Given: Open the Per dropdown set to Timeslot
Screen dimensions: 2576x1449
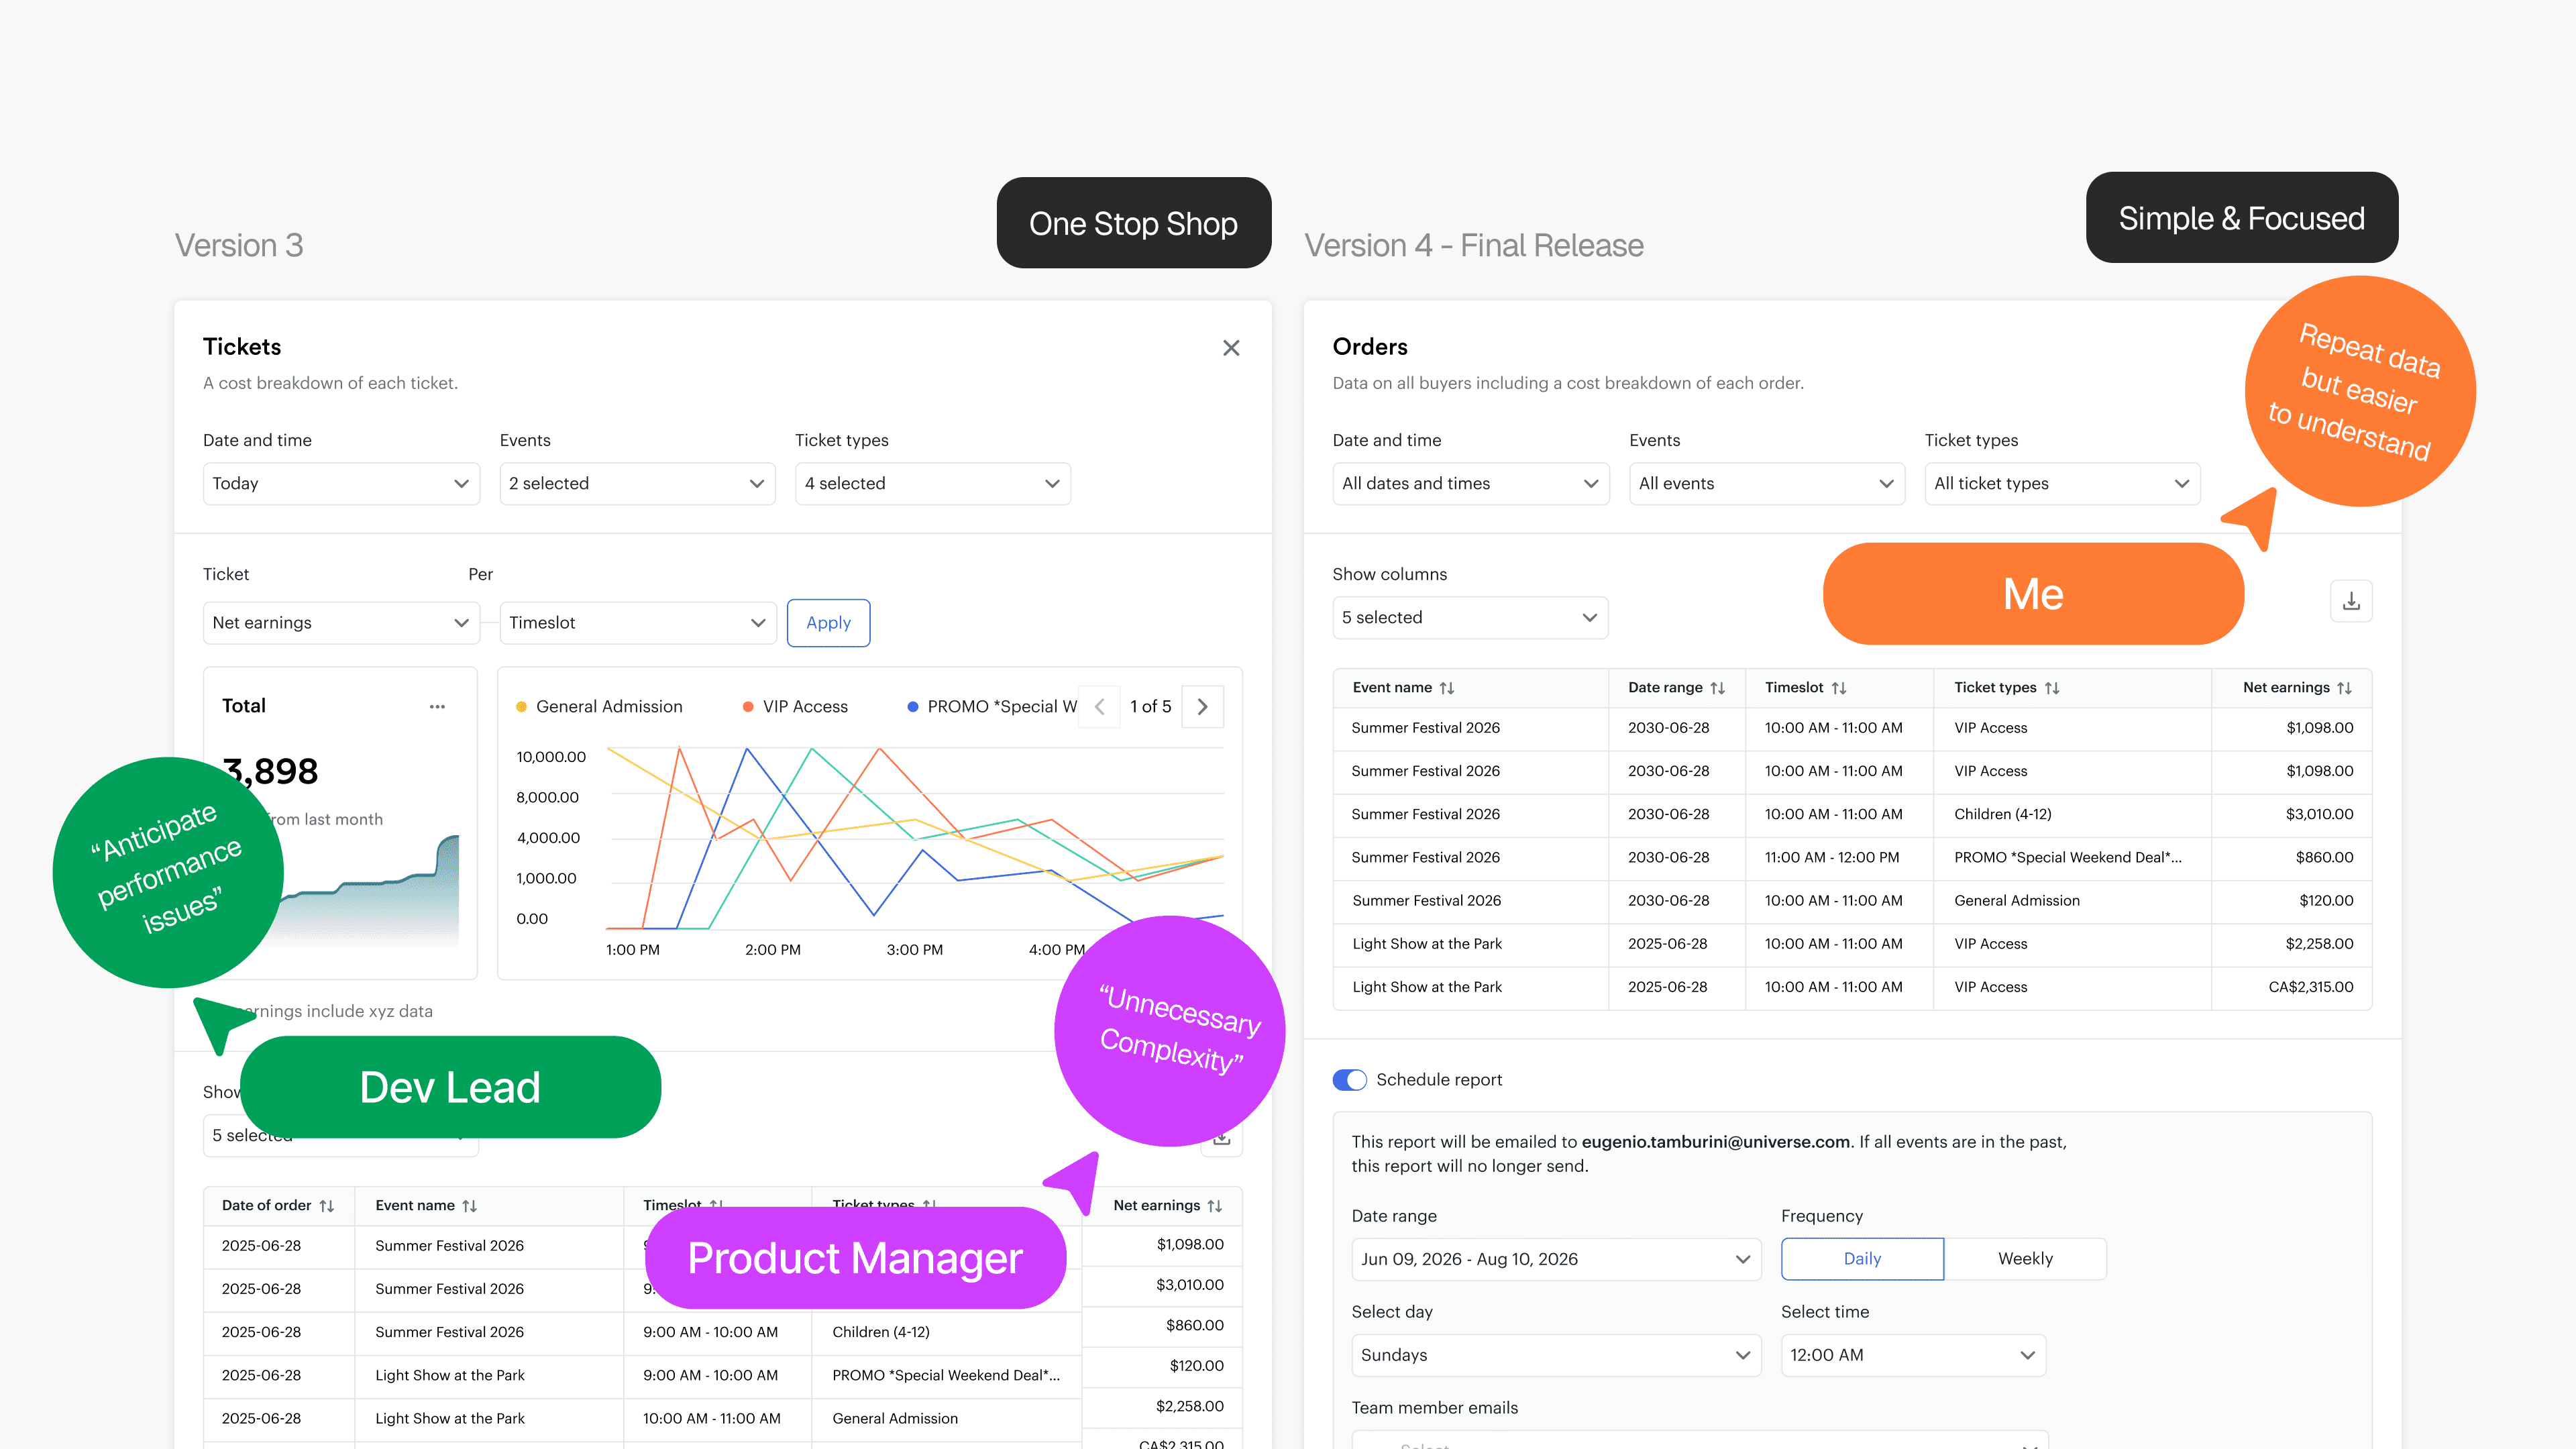Looking at the screenshot, I should (x=637, y=623).
